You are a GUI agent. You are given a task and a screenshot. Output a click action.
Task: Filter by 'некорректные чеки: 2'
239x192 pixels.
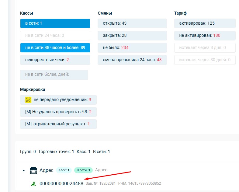point(55,60)
